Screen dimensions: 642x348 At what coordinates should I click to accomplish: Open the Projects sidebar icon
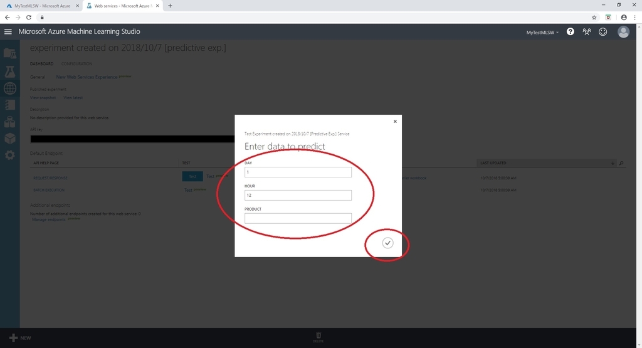pos(10,54)
